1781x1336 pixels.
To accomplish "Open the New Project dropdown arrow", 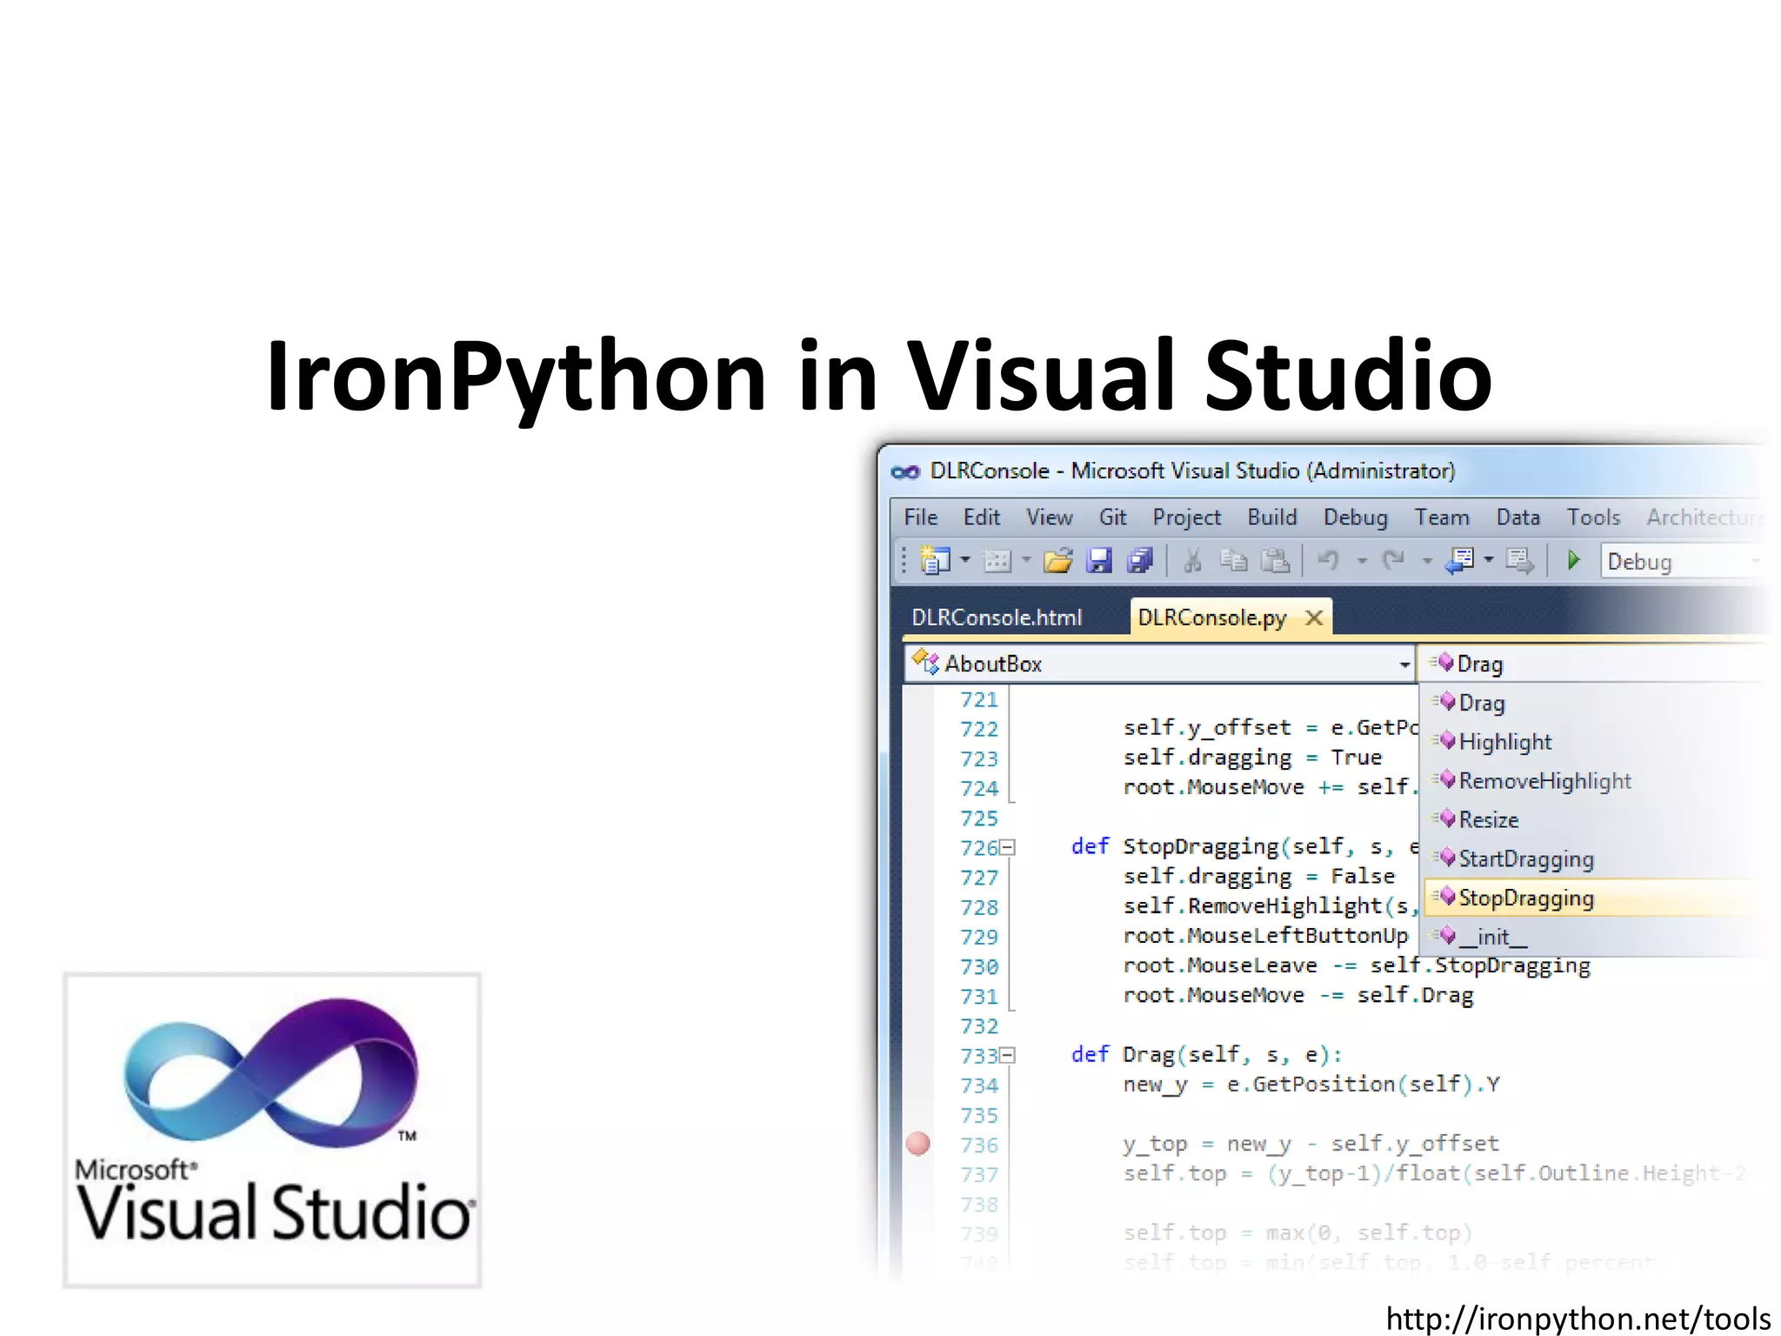I will tap(965, 560).
